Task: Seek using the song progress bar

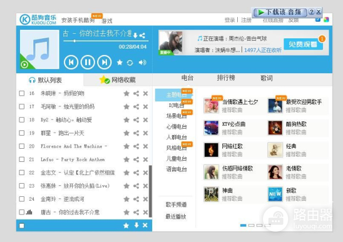Action: [x=106, y=41]
